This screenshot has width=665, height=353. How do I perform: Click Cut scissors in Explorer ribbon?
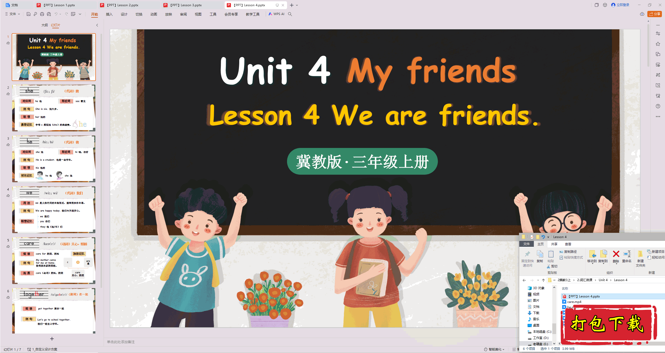coord(552,266)
